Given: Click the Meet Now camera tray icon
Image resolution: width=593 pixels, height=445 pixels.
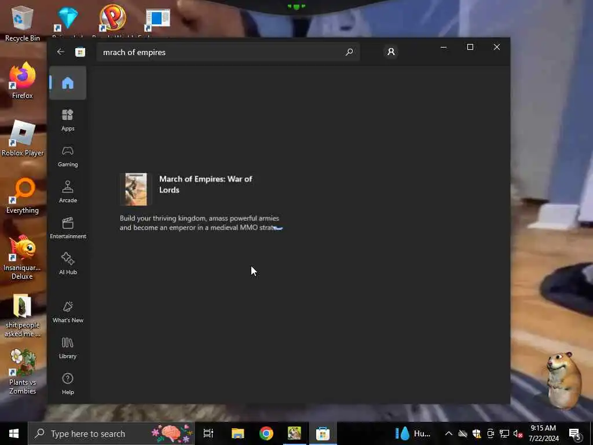Looking at the screenshot, I should click(490, 433).
